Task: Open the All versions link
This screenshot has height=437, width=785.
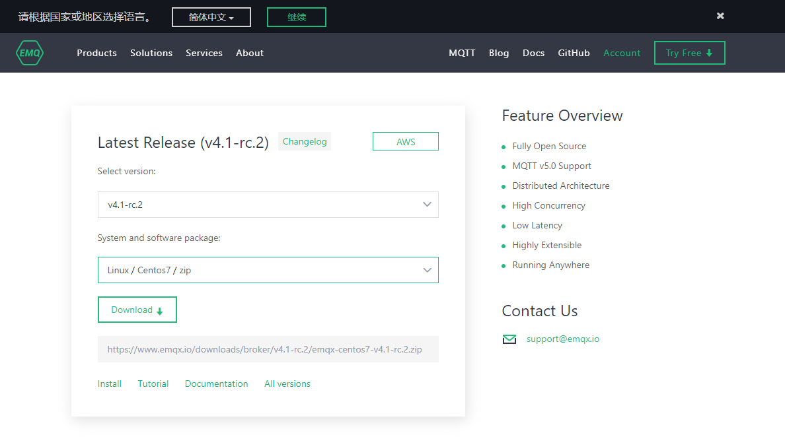Action: point(287,384)
